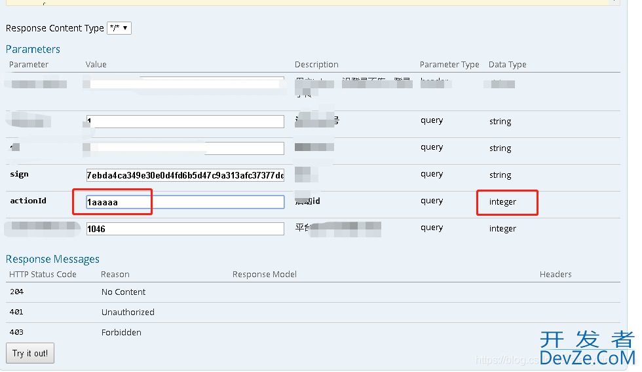Click the integer data type for actionId
This screenshot has width=642, height=372.
tap(502, 202)
